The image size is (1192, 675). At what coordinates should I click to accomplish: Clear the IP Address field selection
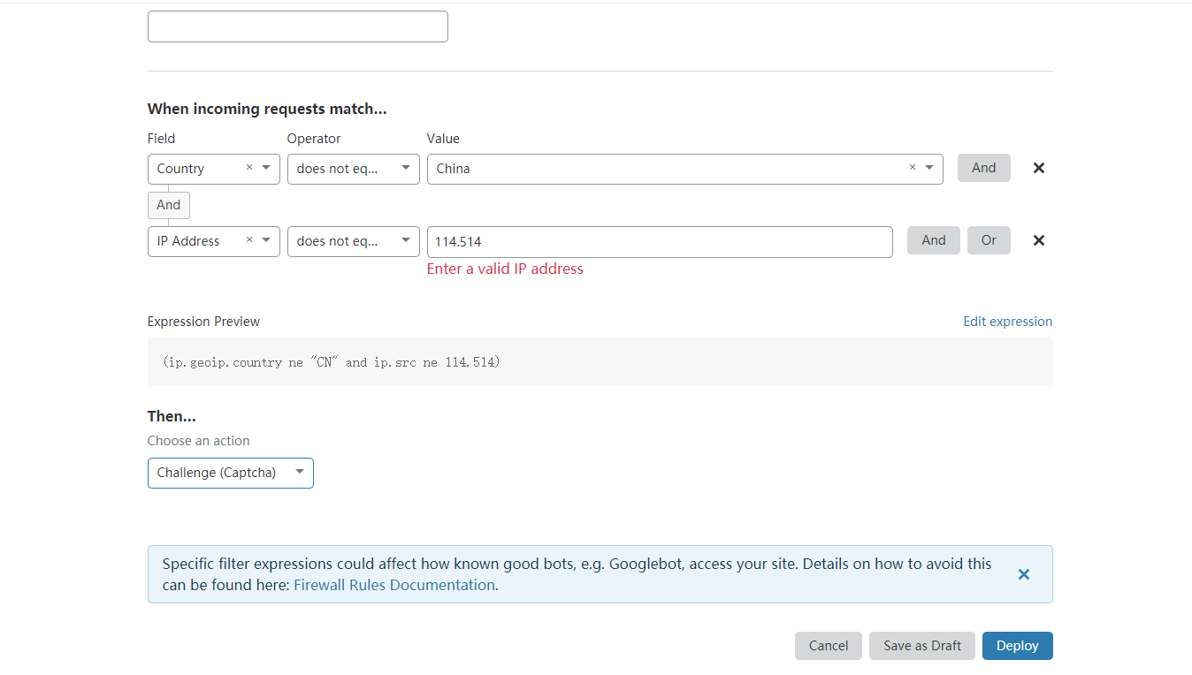(x=249, y=239)
